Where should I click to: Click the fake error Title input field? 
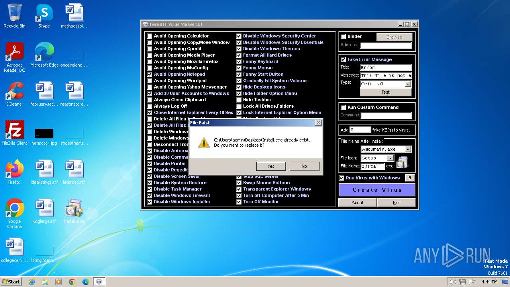[x=386, y=68]
